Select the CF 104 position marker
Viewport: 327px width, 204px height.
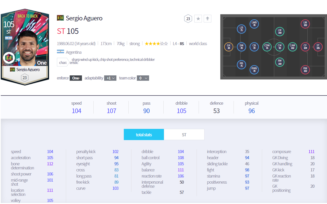click(305, 47)
